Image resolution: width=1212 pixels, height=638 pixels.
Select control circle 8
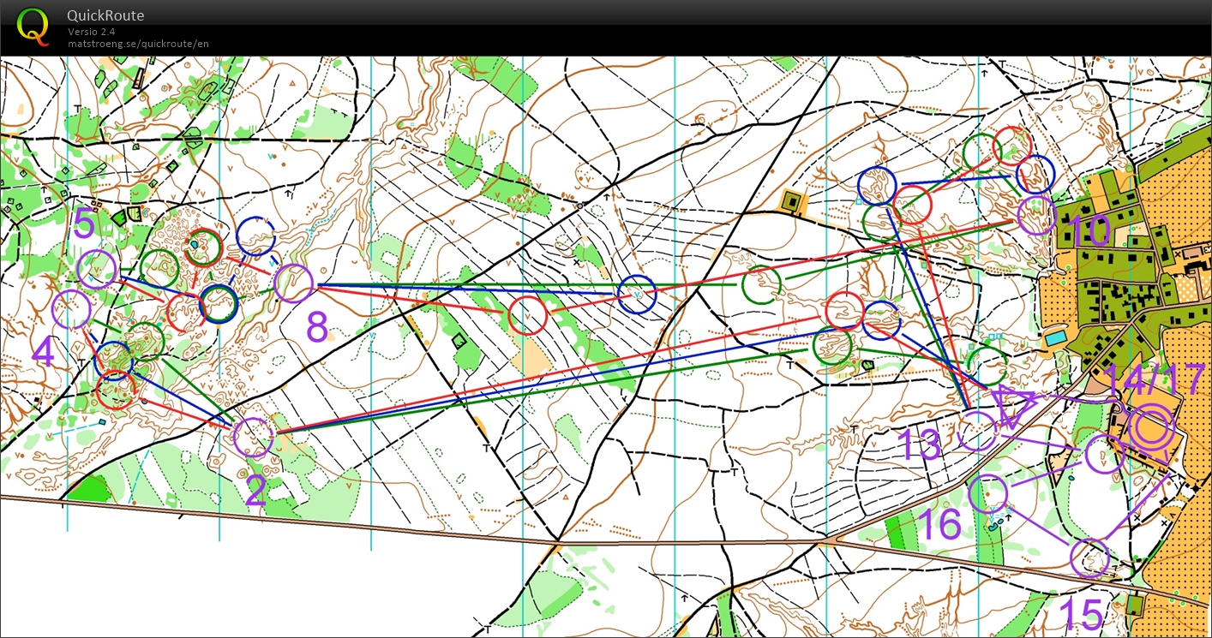coord(294,283)
